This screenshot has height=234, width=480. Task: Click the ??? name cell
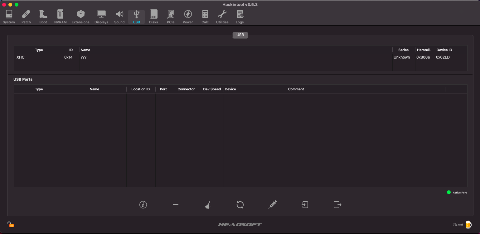pyautogui.click(x=84, y=57)
